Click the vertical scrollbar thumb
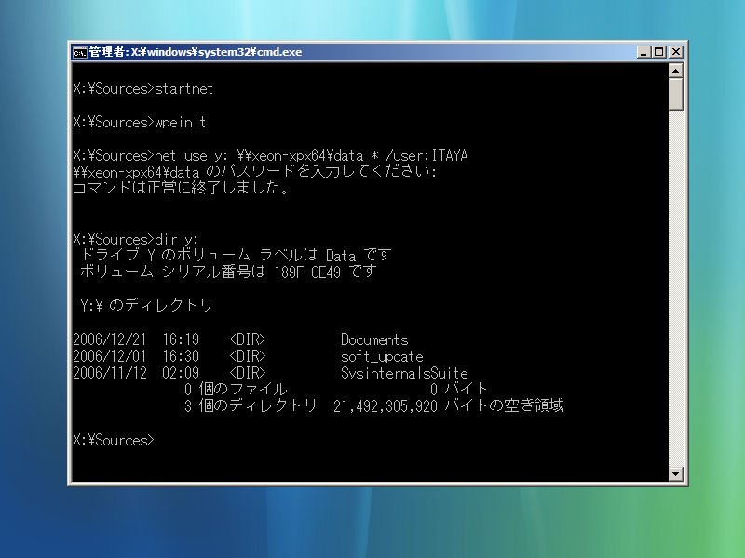 pos(676,94)
